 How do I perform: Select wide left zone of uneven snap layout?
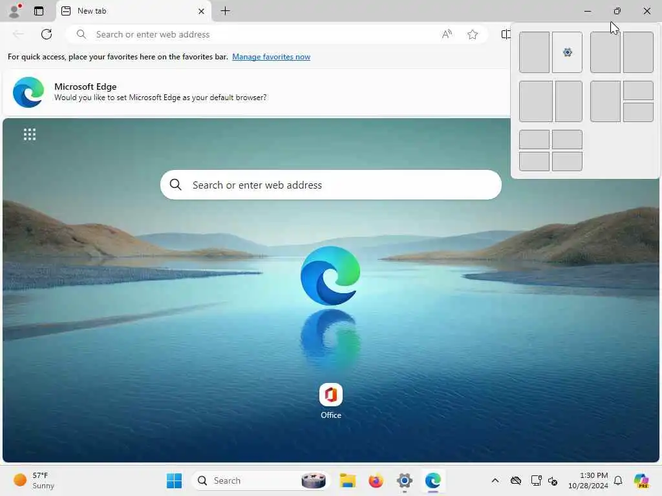(x=536, y=101)
